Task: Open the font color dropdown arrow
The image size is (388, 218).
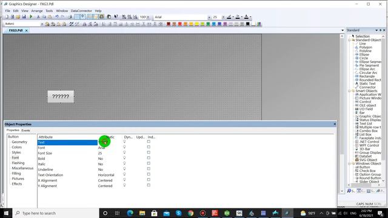Action: 250,17
